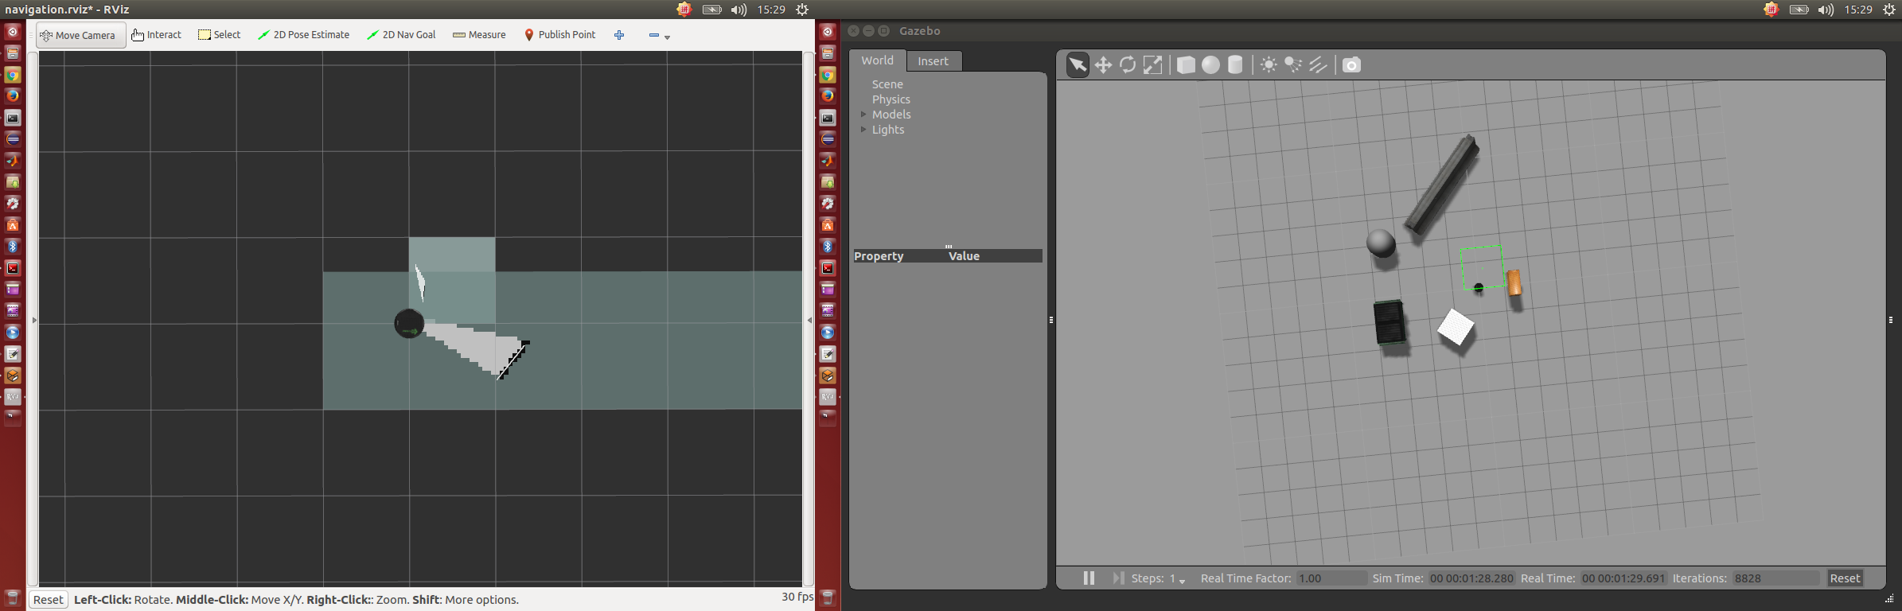1902x611 pixels.
Task: Click the 2D Pose Estimate tool
Action: click(304, 35)
